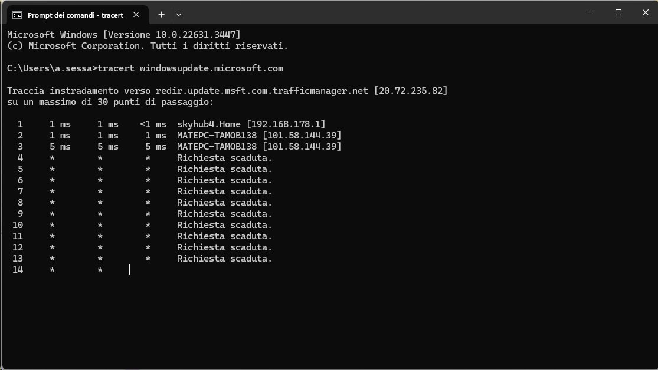Open a new tab with the plus button

(161, 15)
